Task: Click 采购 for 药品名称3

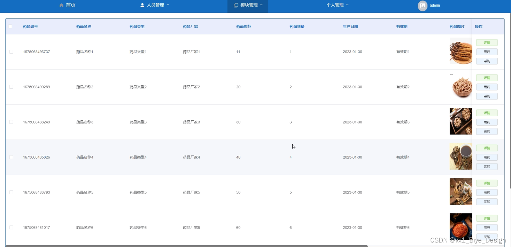Action: (x=487, y=132)
